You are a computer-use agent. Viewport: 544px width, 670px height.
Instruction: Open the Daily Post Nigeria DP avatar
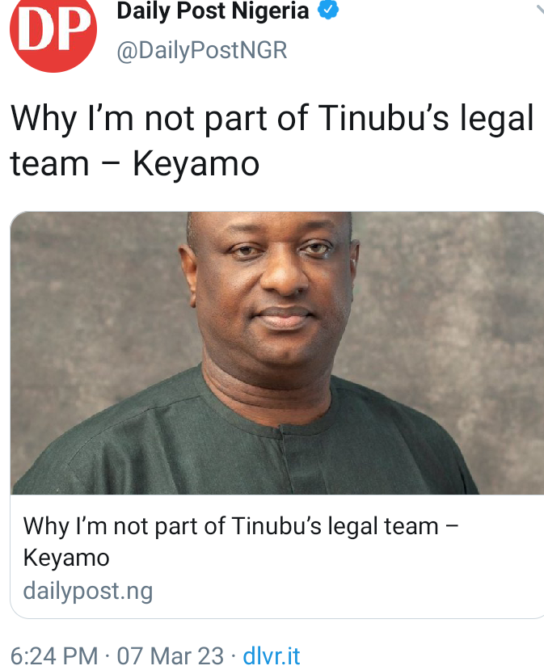click(53, 32)
